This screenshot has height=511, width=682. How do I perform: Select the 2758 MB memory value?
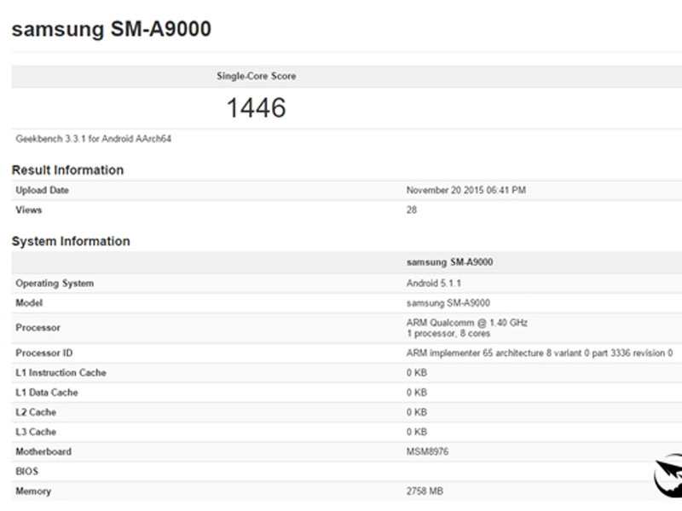click(x=425, y=491)
